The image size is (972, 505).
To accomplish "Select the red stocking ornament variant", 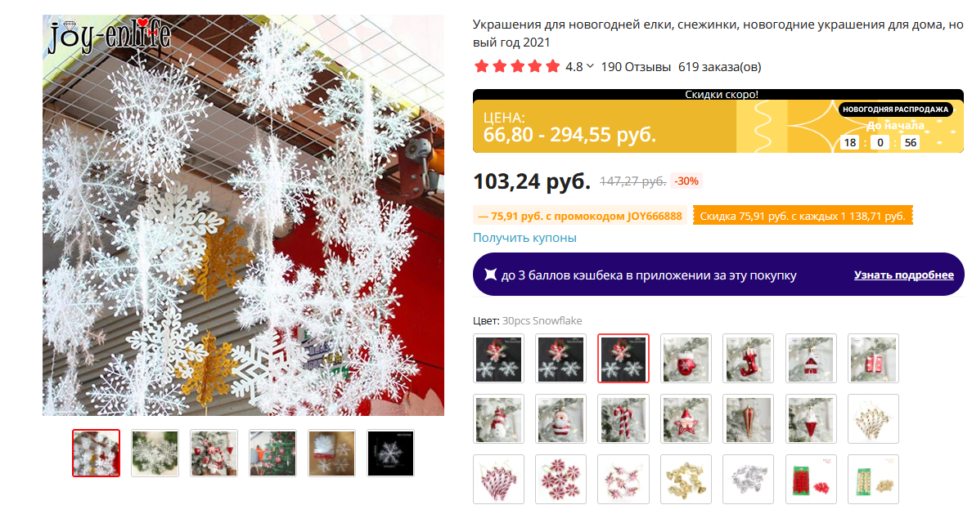I will pos(748,359).
